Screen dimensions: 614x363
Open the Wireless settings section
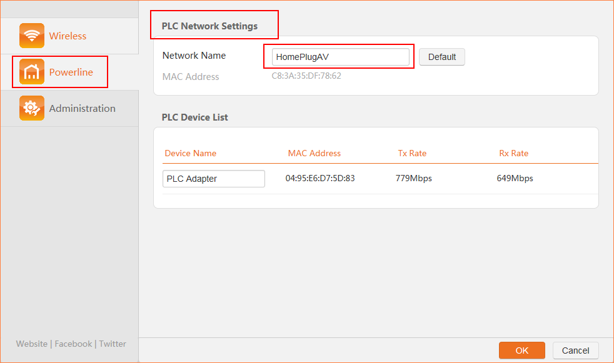[68, 36]
